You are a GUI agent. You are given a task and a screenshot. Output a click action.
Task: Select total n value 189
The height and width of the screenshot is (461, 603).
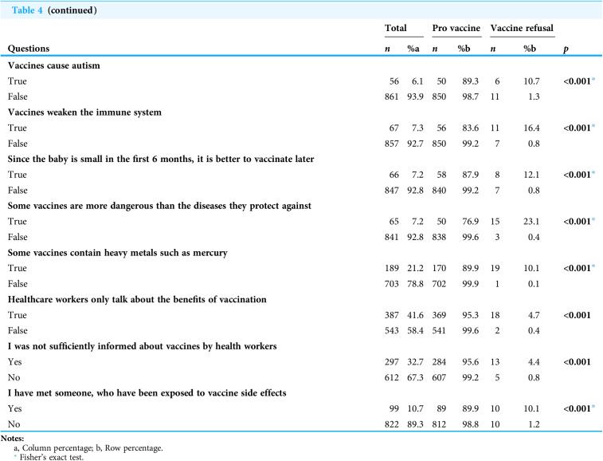pos(391,268)
